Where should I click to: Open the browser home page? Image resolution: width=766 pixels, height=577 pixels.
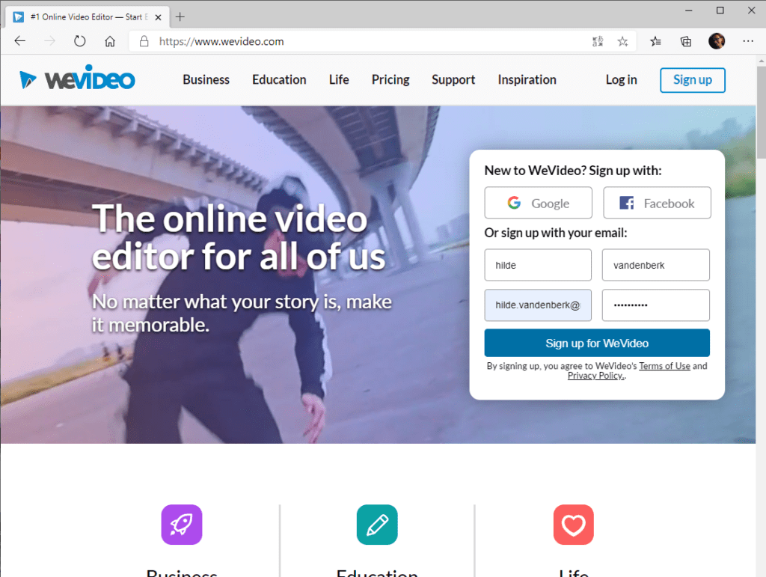point(110,41)
